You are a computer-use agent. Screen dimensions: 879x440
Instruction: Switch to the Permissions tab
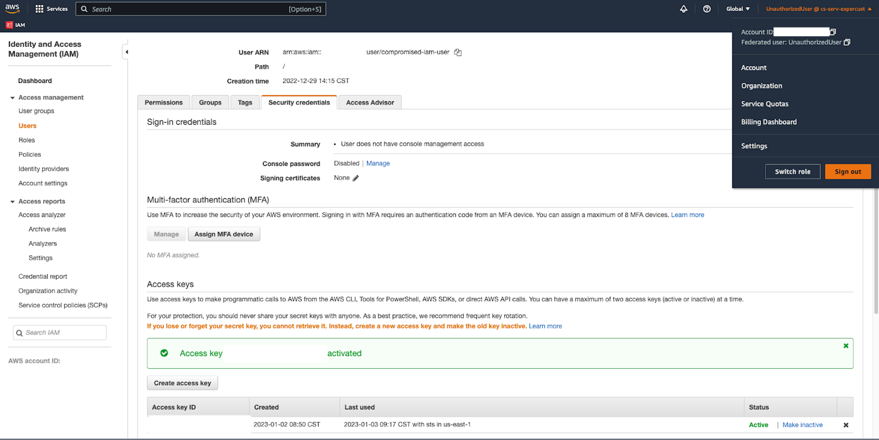164,102
